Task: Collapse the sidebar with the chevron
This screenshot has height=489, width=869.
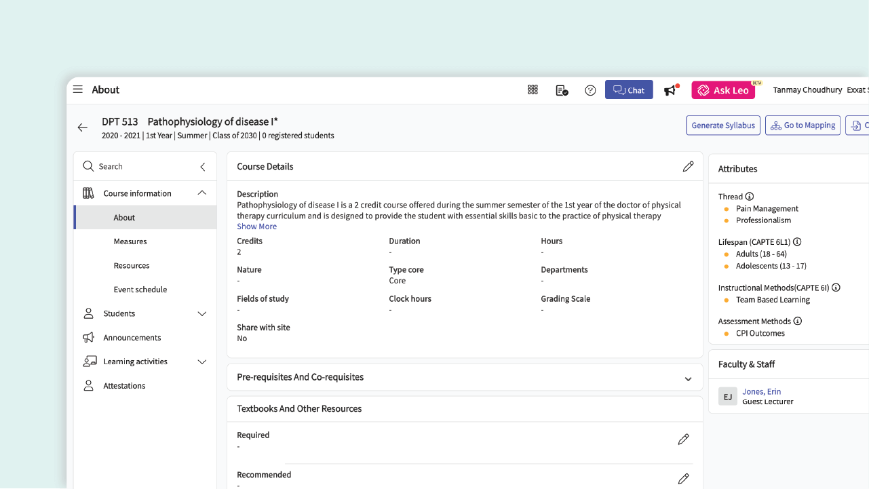Action: tap(203, 166)
